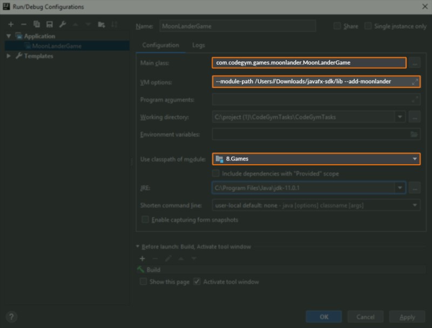Open the JRE path dropdown
The height and width of the screenshot is (328, 432).
click(400, 188)
